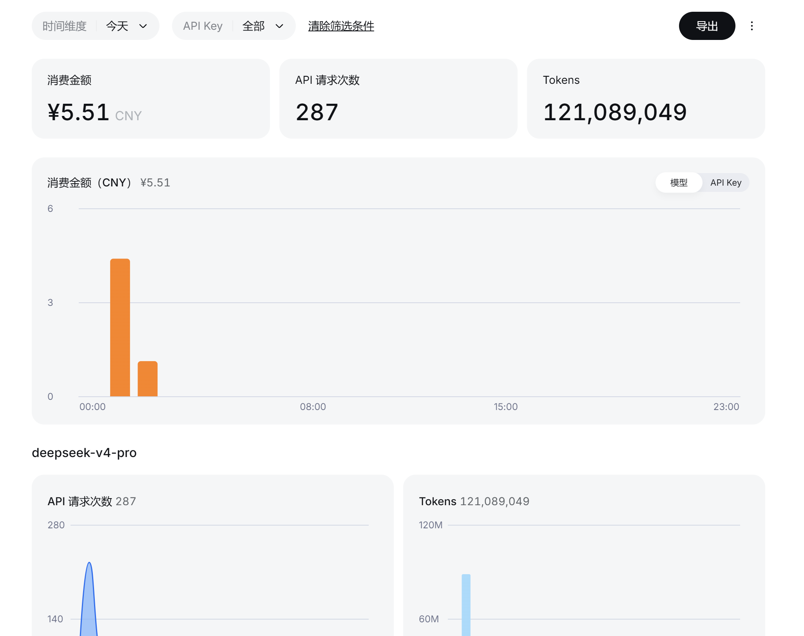Click the 08:00 label on spending chart

313,407
